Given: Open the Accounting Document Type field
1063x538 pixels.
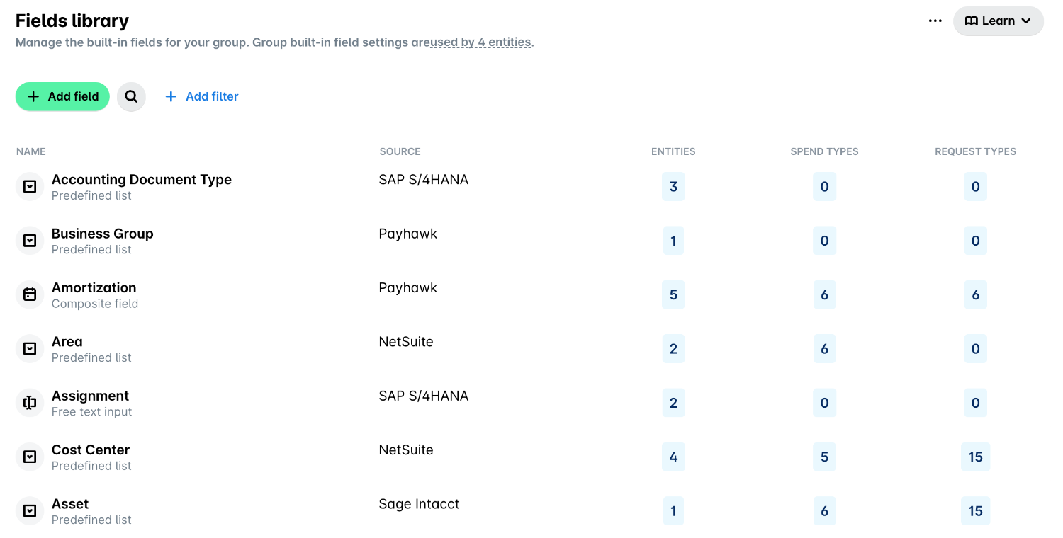Looking at the screenshot, I should point(142,180).
